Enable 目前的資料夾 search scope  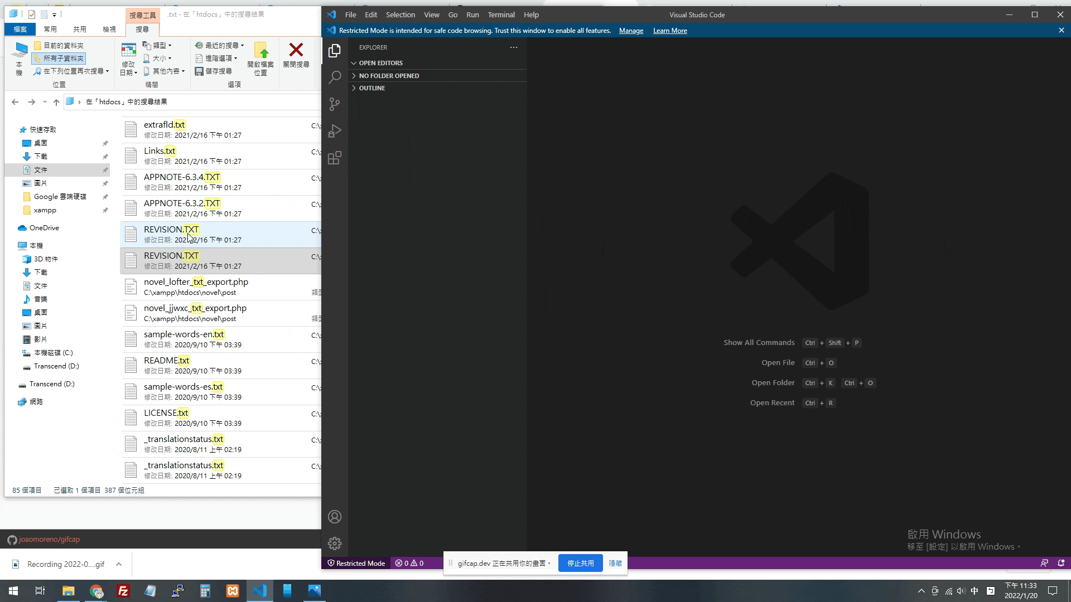pos(61,45)
